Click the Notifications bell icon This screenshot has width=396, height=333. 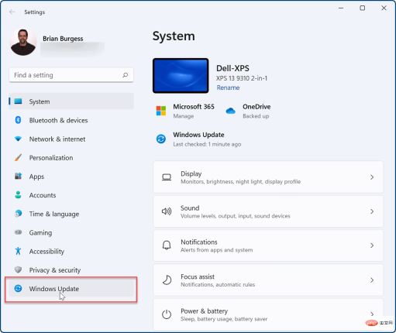pos(167,245)
